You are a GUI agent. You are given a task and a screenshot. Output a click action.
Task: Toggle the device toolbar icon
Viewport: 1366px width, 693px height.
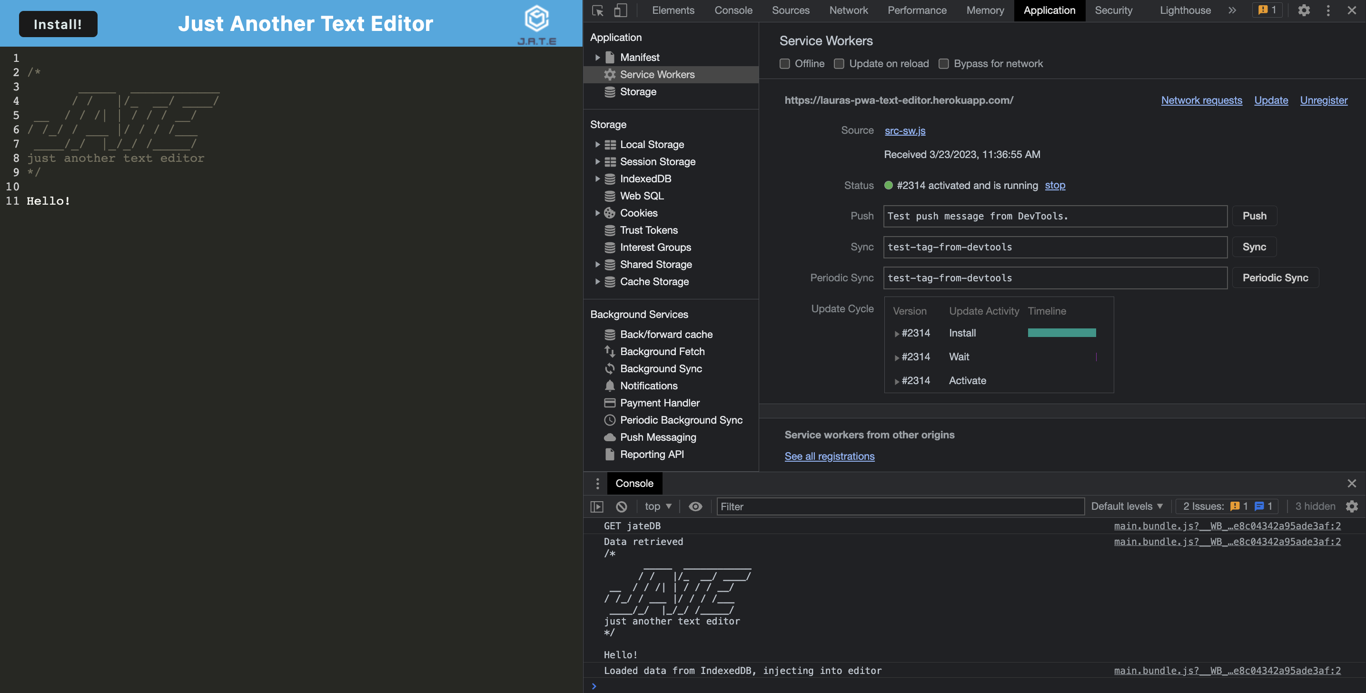point(621,10)
